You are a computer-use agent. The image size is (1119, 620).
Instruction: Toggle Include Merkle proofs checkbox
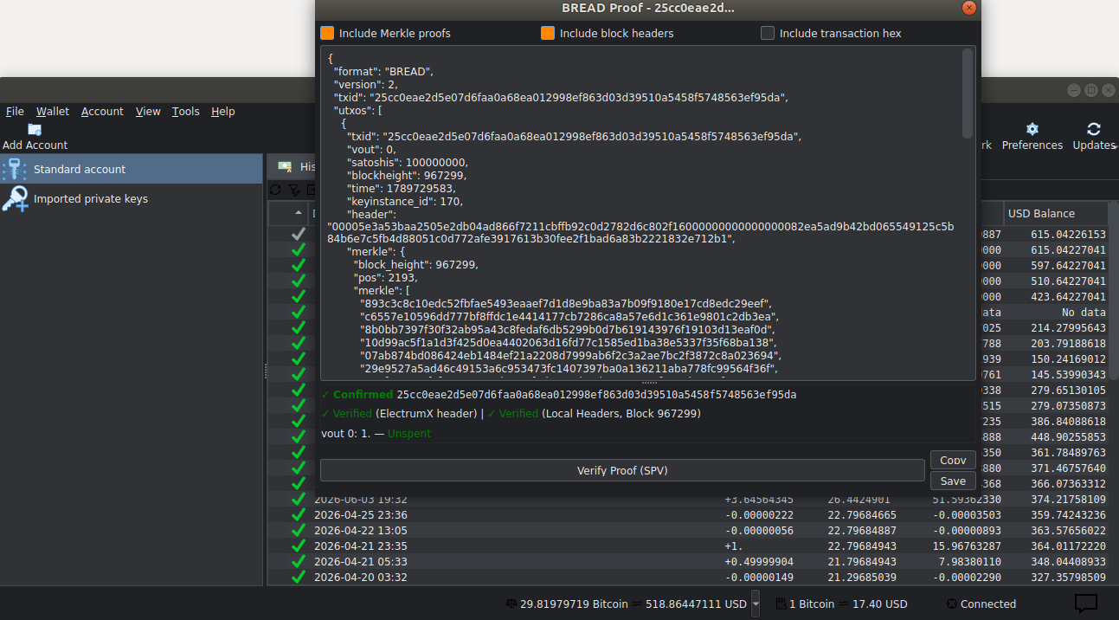click(x=327, y=33)
